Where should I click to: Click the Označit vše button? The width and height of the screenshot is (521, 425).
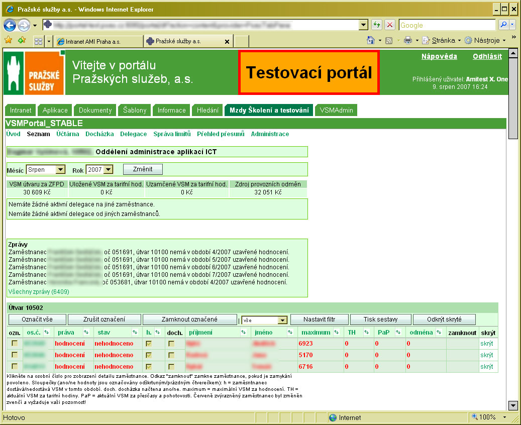click(37, 320)
